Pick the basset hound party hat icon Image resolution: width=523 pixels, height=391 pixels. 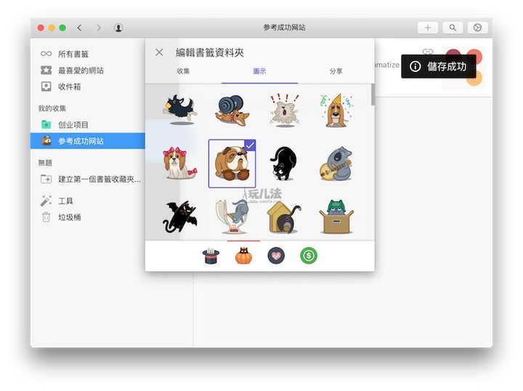coord(335,110)
